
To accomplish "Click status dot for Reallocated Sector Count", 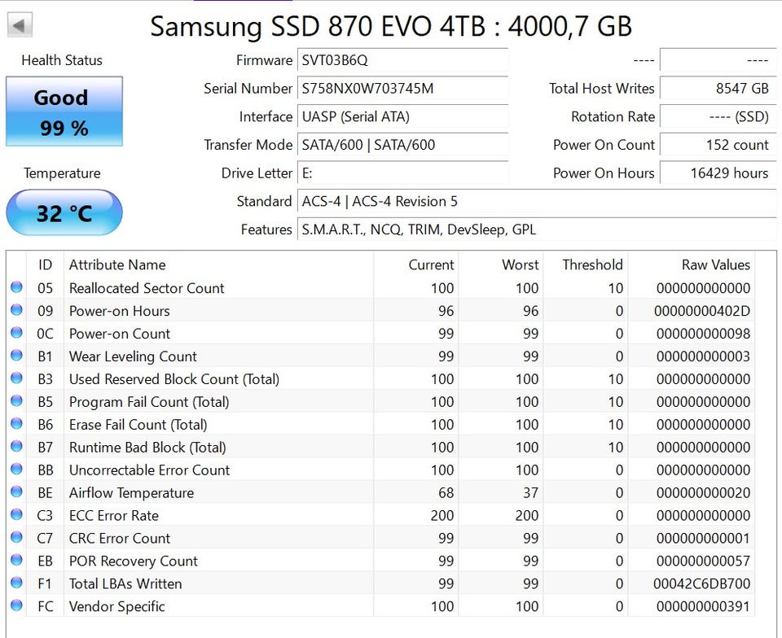I will (16, 287).
